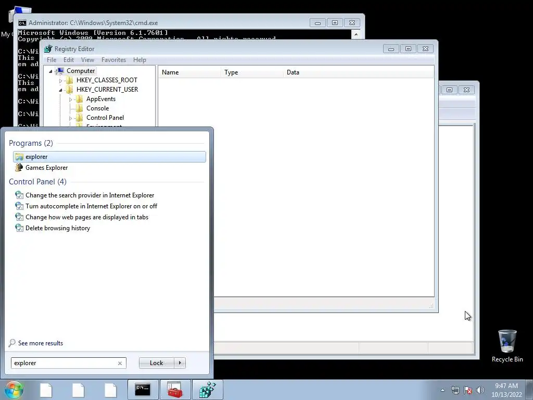Show hidden tray icons arrow

coord(442,390)
